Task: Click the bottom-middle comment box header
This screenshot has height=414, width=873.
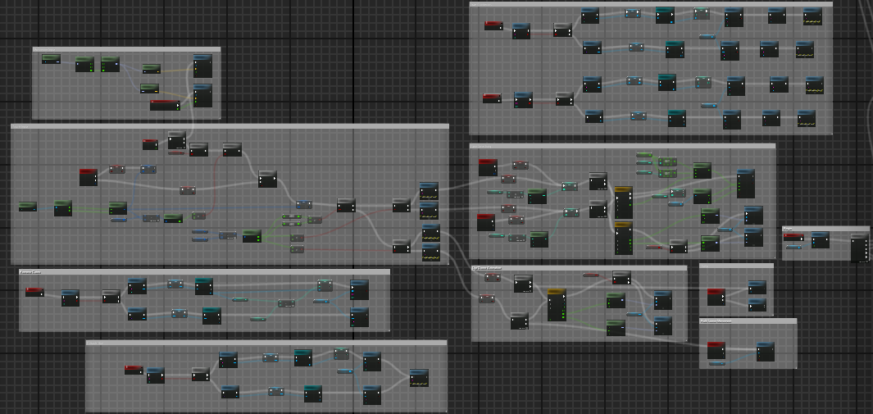Action: pos(266,343)
